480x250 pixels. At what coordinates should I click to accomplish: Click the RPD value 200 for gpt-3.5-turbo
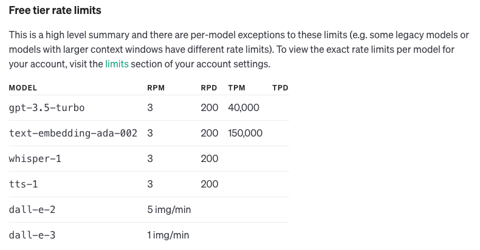[x=209, y=108]
